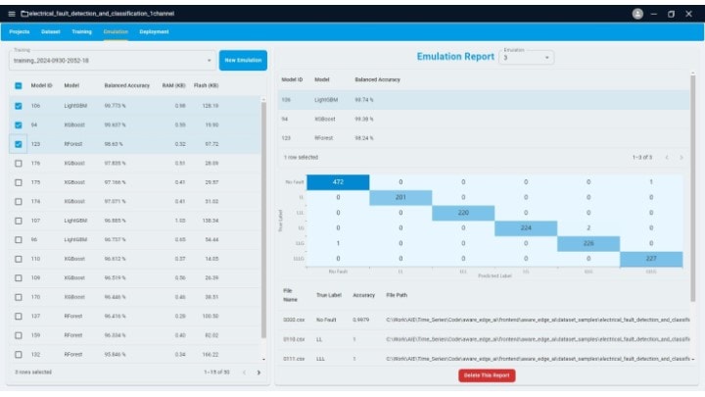The width and height of the screenshot is (705, 397).
Task: Click the project folder icon in title bar
Action: click(23, 14)
